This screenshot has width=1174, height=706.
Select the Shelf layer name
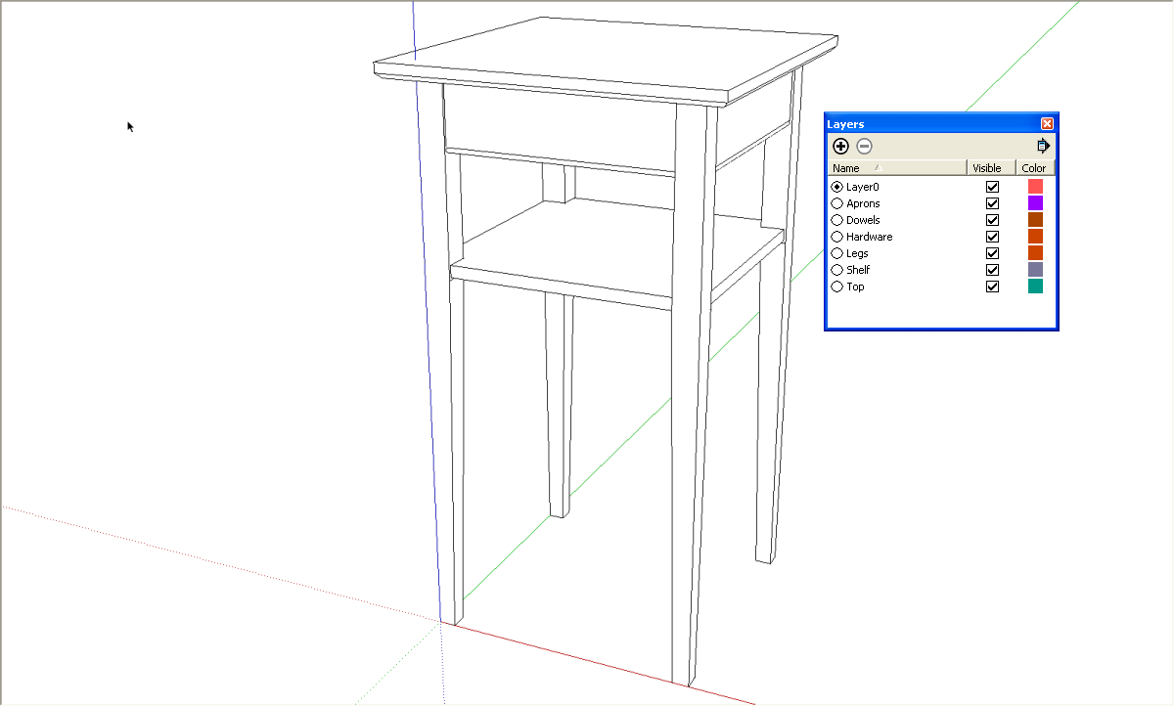(858, 270)
